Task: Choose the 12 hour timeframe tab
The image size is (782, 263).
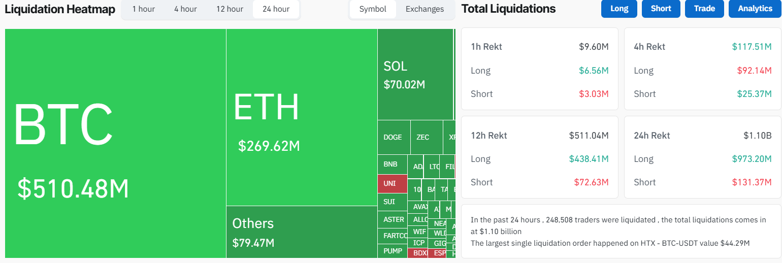Action: tap(230, 9)
